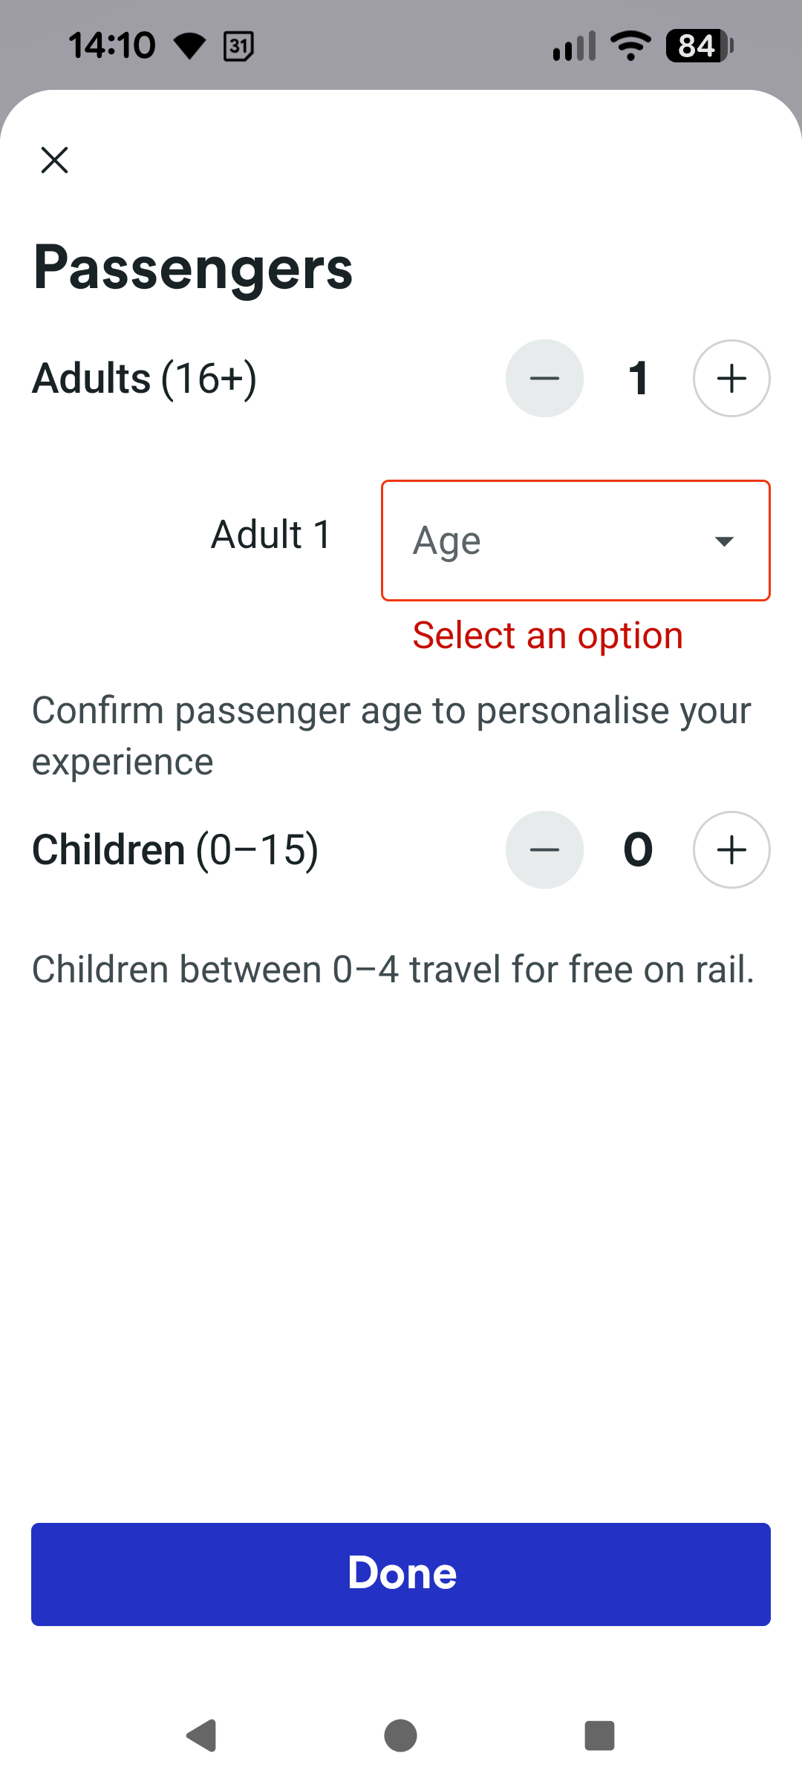The width and height of the screenshot is (802, 1782).
Task: Tap the Wi-Fi icon beside the battery
Action: coord(630,46)
